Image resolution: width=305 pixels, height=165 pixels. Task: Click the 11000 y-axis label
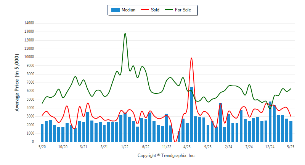click(x=29, y=48)
